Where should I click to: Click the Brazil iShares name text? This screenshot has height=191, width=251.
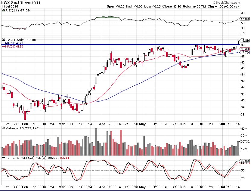pyautogui.click(x=20, y=3)
